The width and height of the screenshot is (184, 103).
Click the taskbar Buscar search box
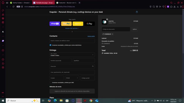point(23,100)
